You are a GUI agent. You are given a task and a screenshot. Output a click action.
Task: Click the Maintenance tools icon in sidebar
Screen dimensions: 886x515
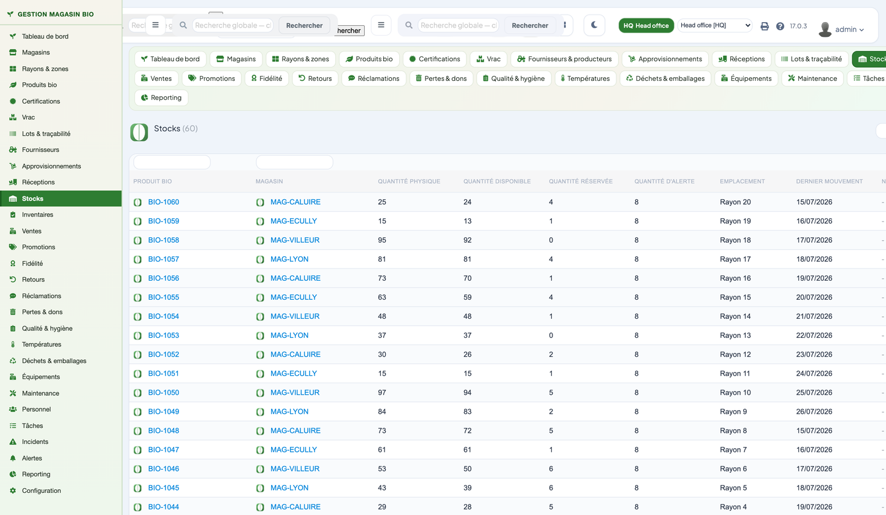click(13, 394)
